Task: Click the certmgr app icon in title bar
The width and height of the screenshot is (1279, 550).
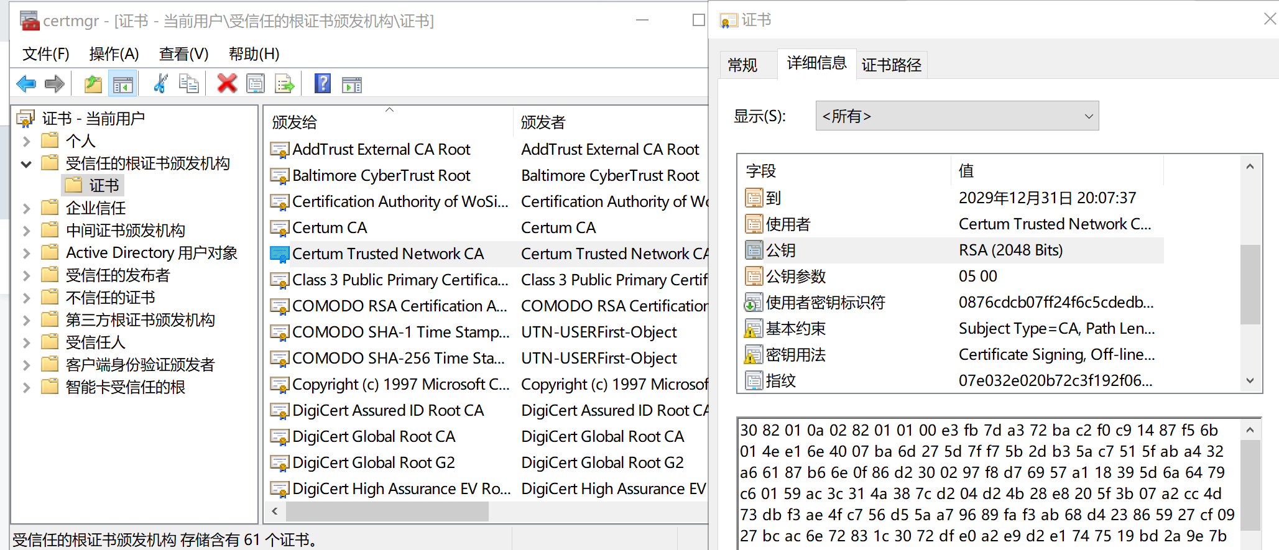Action: coord(29,21)
